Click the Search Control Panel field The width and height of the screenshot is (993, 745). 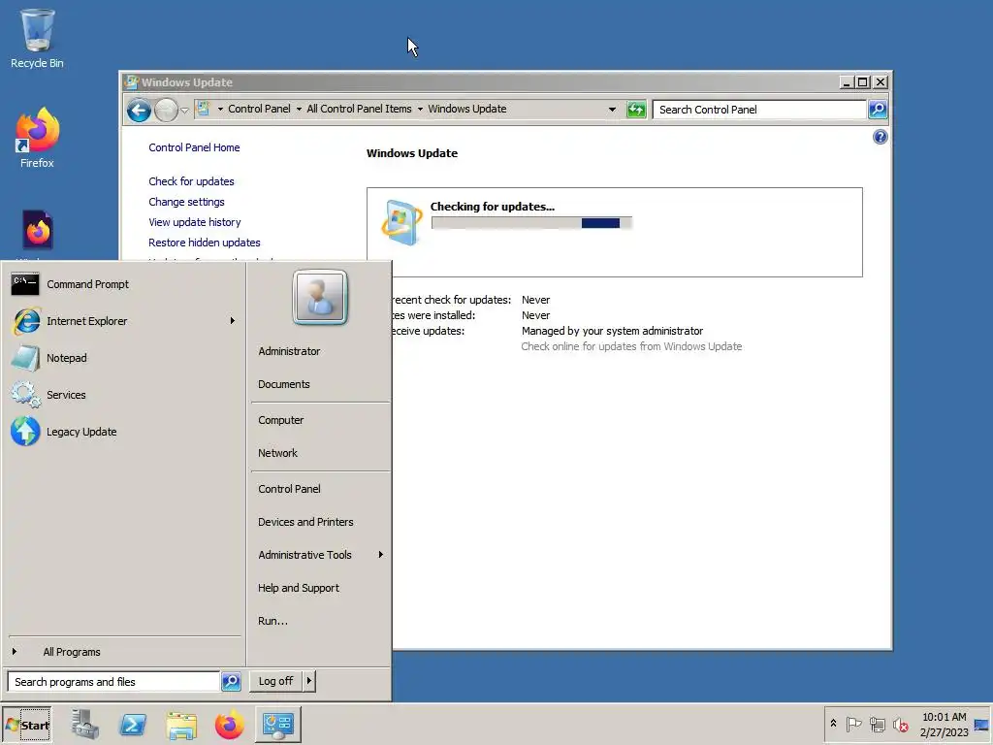759,110
